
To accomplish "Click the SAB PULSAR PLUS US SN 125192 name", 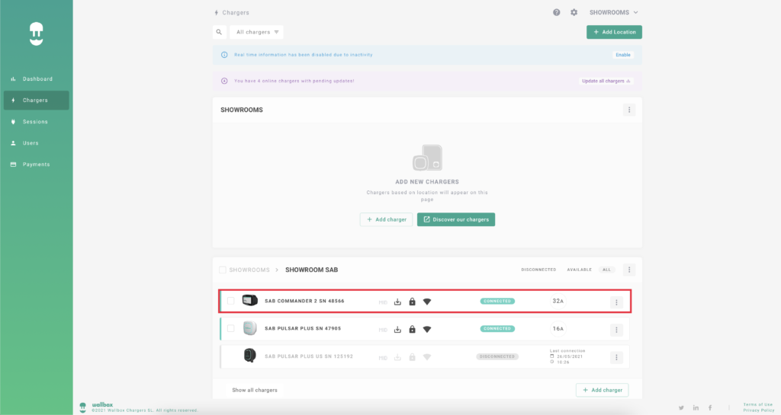I will tap(309, 356).
